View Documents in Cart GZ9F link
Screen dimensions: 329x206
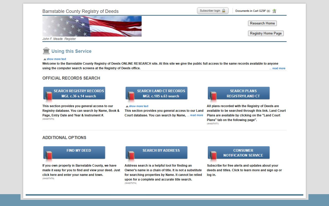(252, 11)
